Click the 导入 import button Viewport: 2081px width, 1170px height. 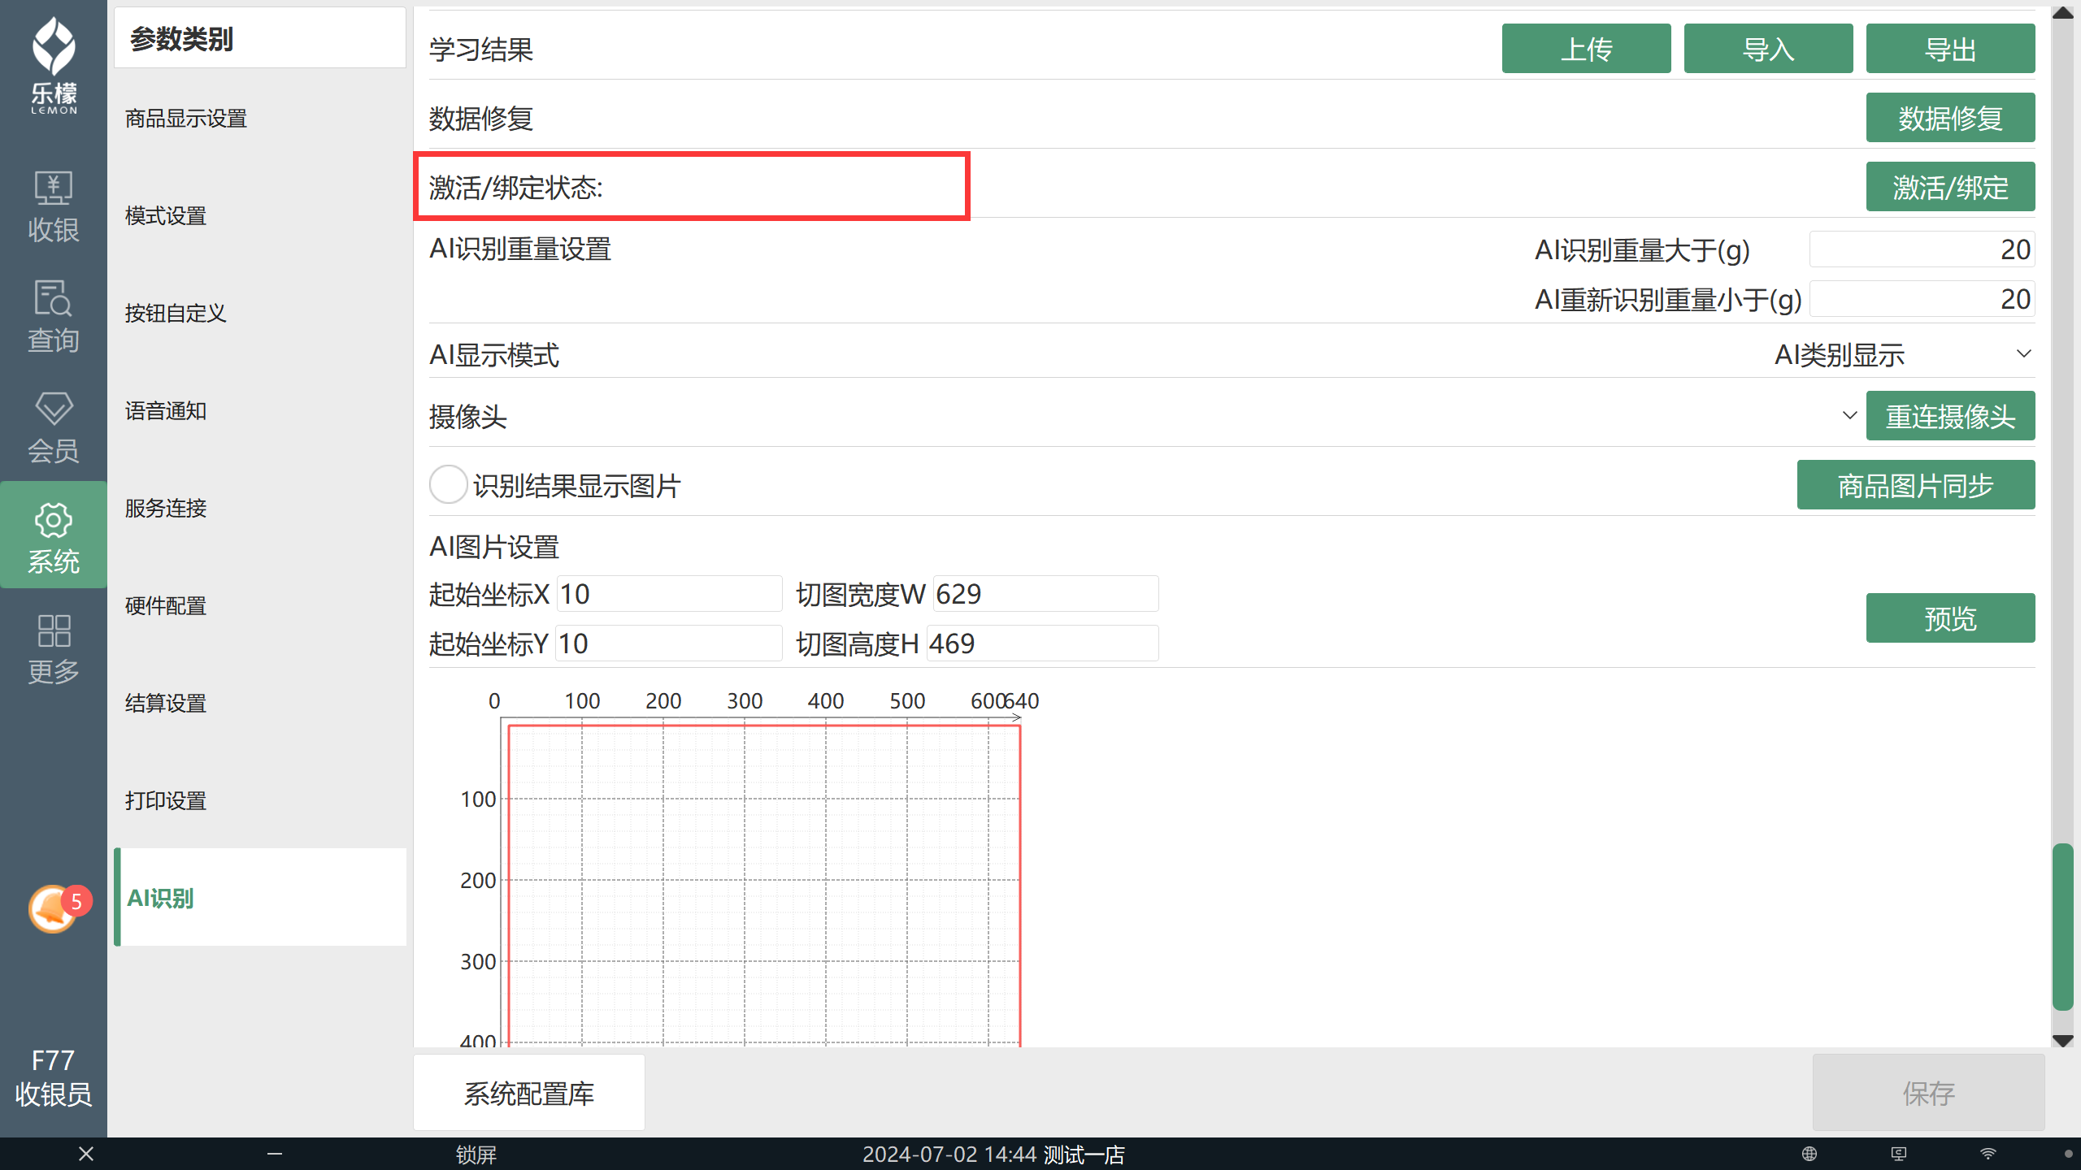click(1768, 49)
